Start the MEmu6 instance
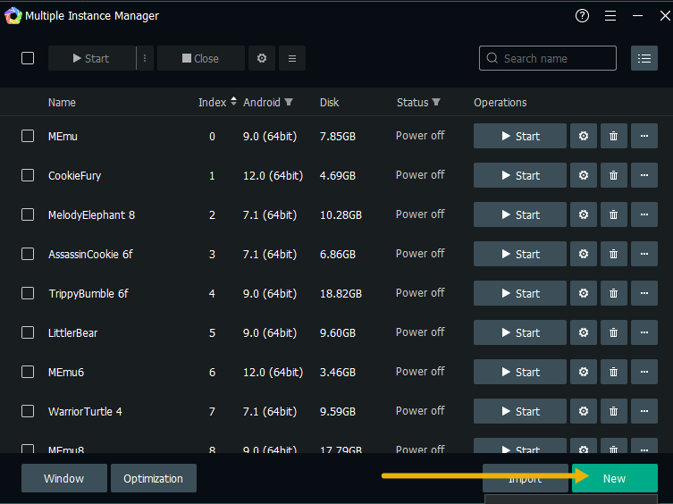The height and width of the screenshot is (504, 673). [520, 372]
